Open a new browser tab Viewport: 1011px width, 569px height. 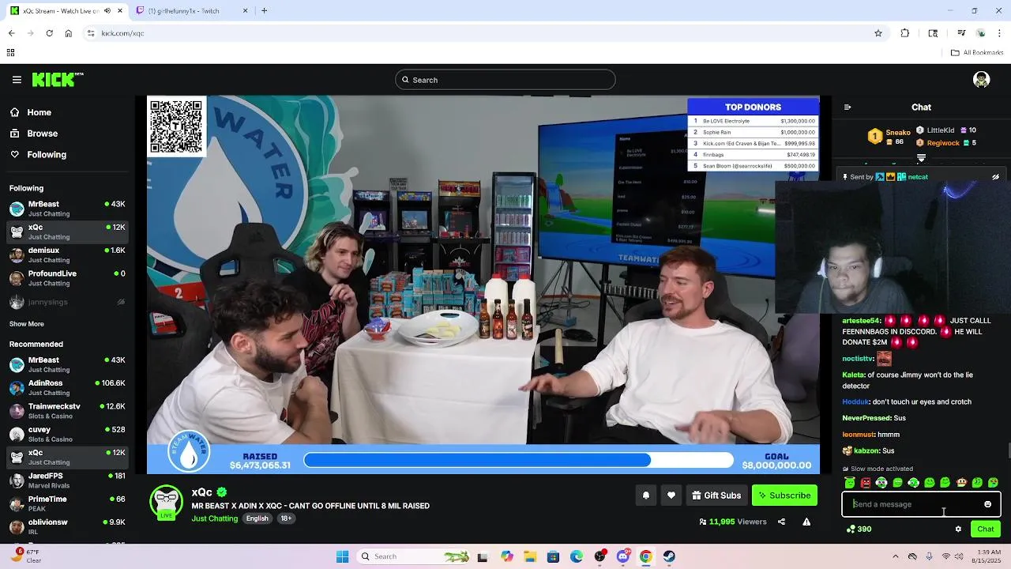[264, 11]
